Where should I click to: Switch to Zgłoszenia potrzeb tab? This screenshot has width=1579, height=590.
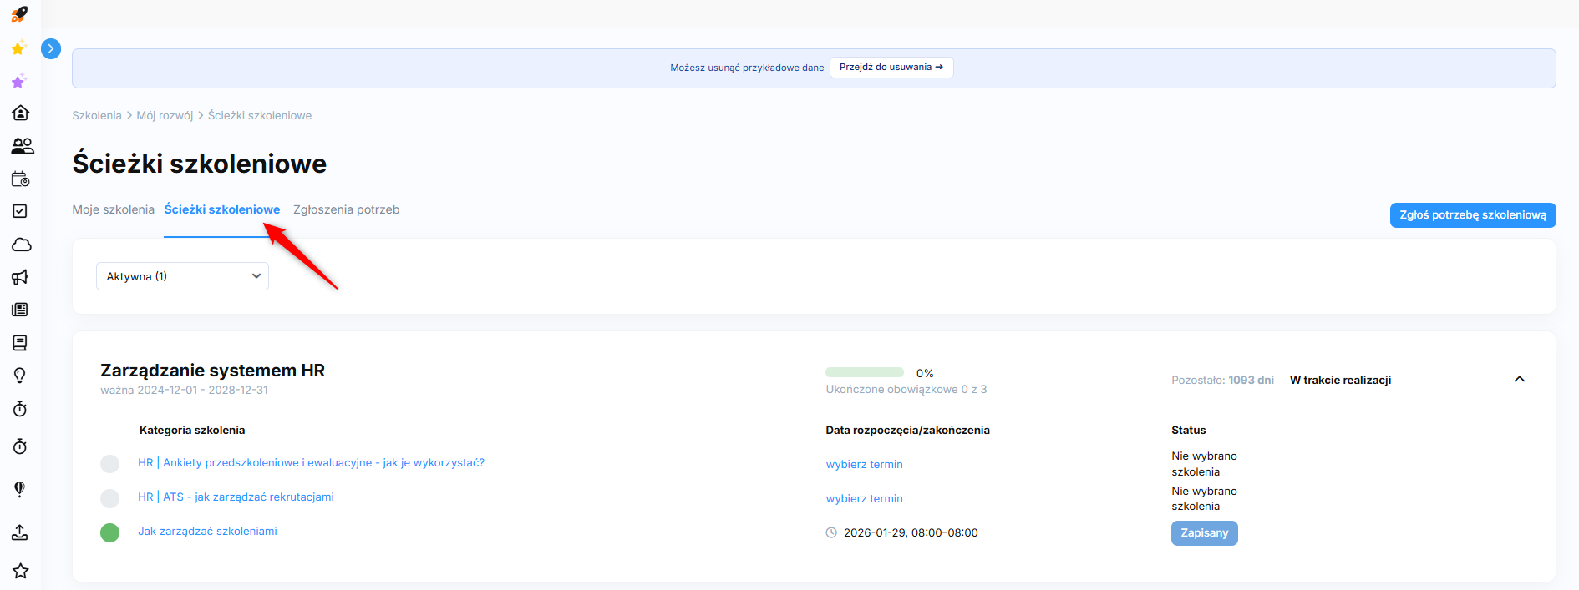(x=346, y=209)
